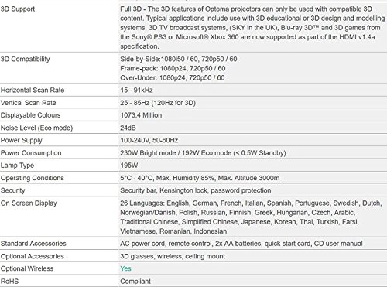387x287 pixels.
Task: Select the 24dB noise value
Action: (x=128, y=128)
